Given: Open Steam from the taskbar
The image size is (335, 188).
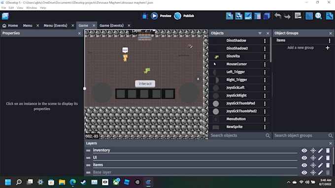Looking at the screenshot, I should [x=84, y=182].
